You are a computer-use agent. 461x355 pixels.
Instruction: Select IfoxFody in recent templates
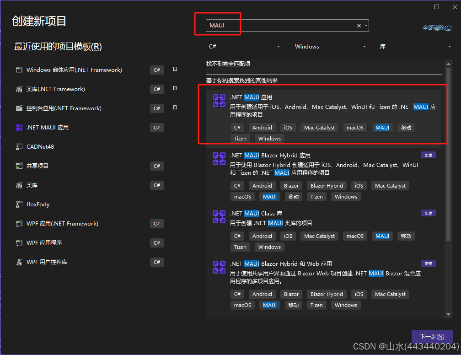tap(38, 204)
